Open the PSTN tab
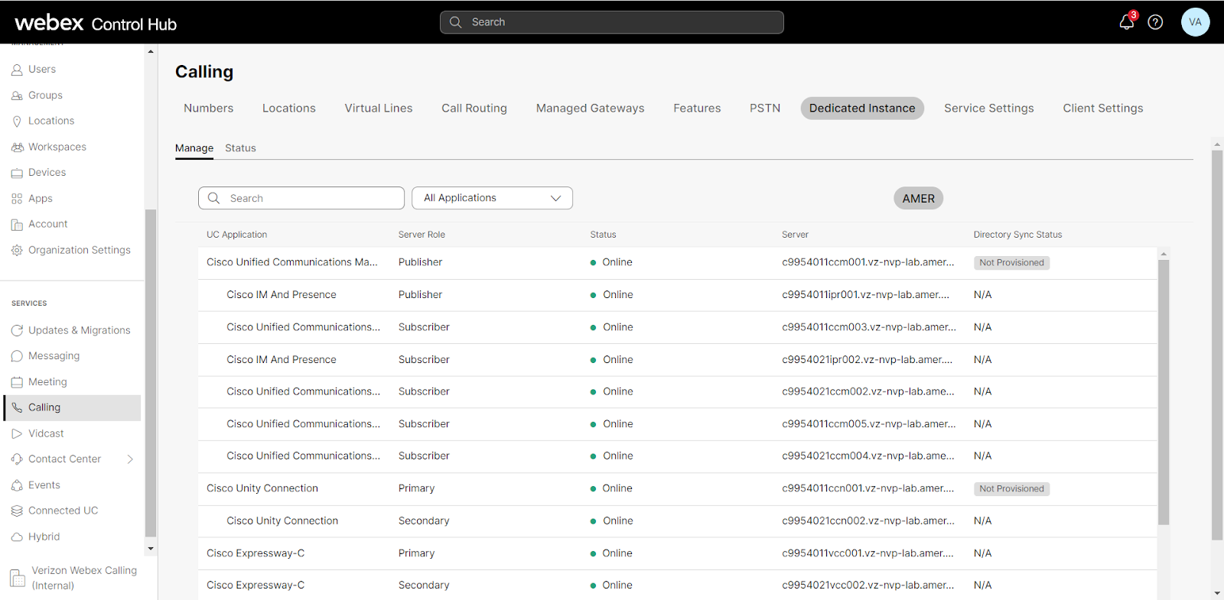The width and height of the screenshot is (1224, 600). click(765, 109)
